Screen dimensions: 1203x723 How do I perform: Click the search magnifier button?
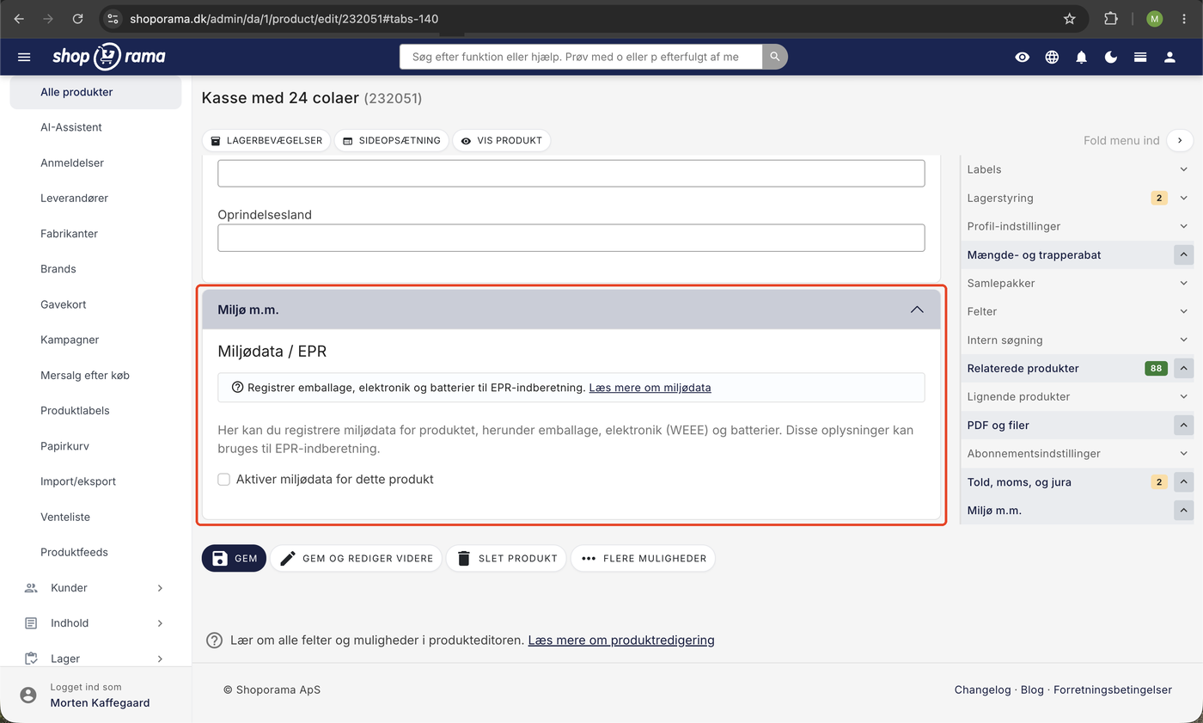(x=775, y=57)
